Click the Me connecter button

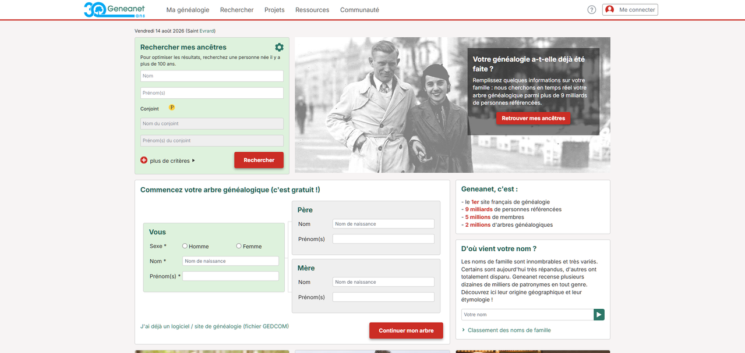[630, 9]
